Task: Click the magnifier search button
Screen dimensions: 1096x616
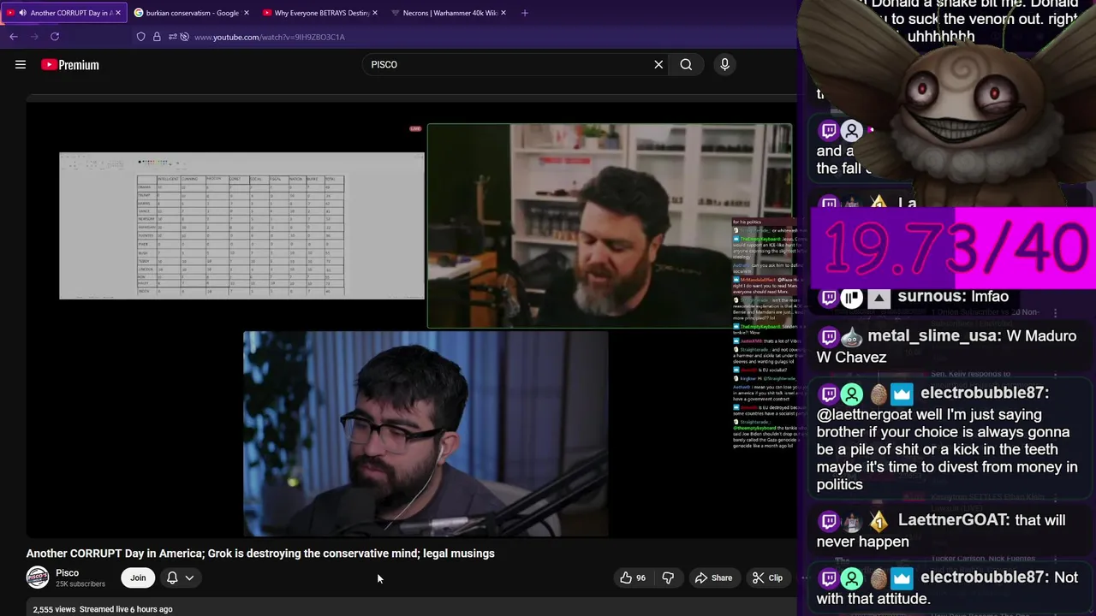Action: click(x=686, y=64)
